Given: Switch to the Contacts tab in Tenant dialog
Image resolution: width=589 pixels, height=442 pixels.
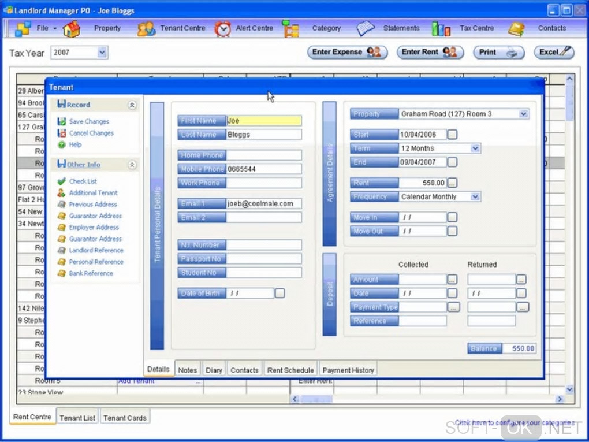Looking at the screenshot, I should click(244, 370).
